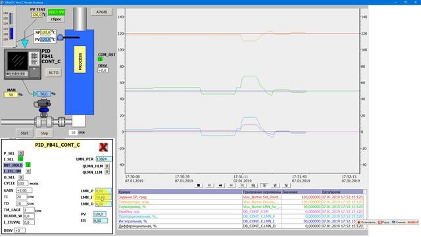Click the cyan setpoint triangle marker
421x237 pixels.
click(25, 43)
